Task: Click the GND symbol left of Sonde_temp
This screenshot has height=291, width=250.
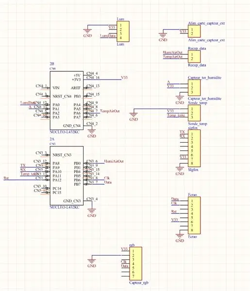Action: click(133, 117)
